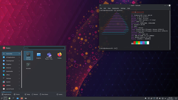The image size is (178, 100).
Task: Open Konsole Help menu
Action: click(128, 8)
